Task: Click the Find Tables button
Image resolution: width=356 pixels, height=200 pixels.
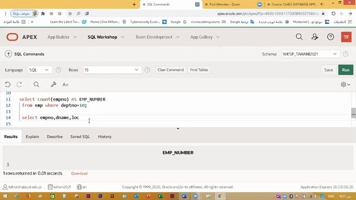Action: point(199,69)
